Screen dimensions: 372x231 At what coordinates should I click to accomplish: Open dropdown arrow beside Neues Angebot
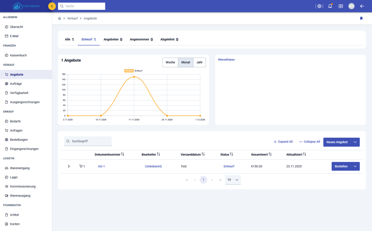355,142
